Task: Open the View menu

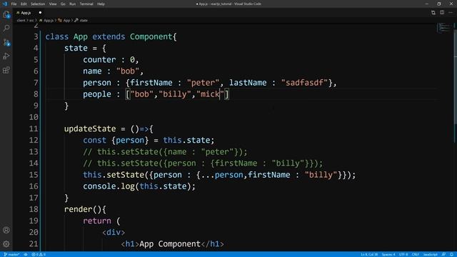Action: (53, 4)
